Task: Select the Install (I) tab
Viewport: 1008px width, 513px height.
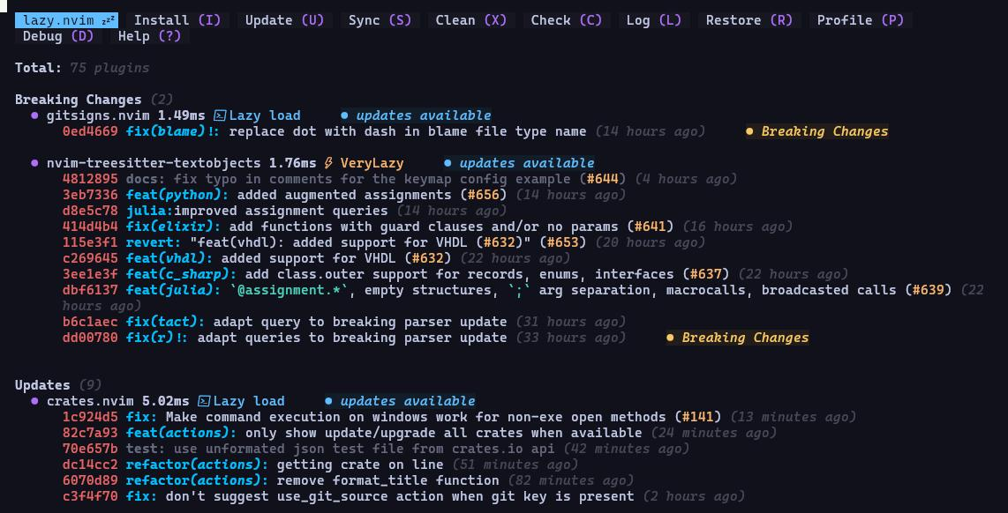Action: click(x=177, y=20)
